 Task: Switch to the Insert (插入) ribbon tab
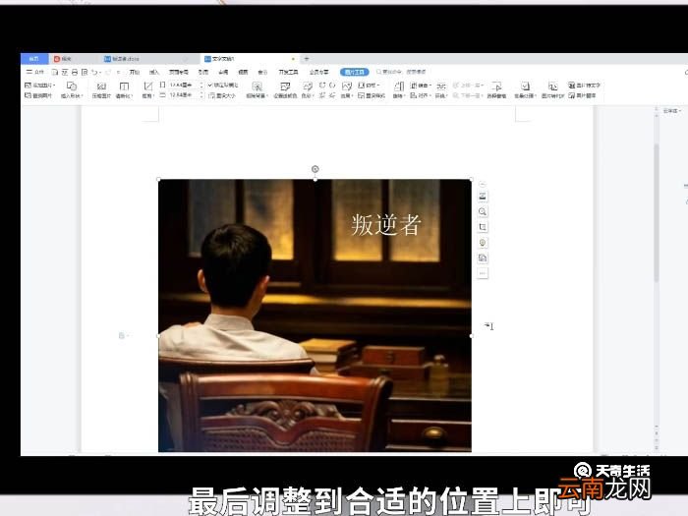(x=154, y=72)
